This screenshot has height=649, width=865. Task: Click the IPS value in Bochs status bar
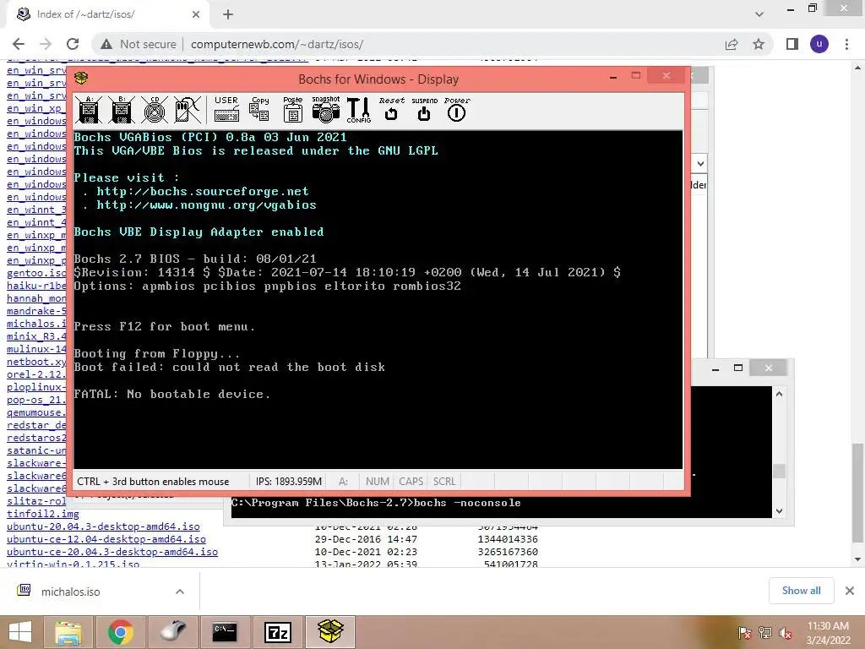(289, 481)
